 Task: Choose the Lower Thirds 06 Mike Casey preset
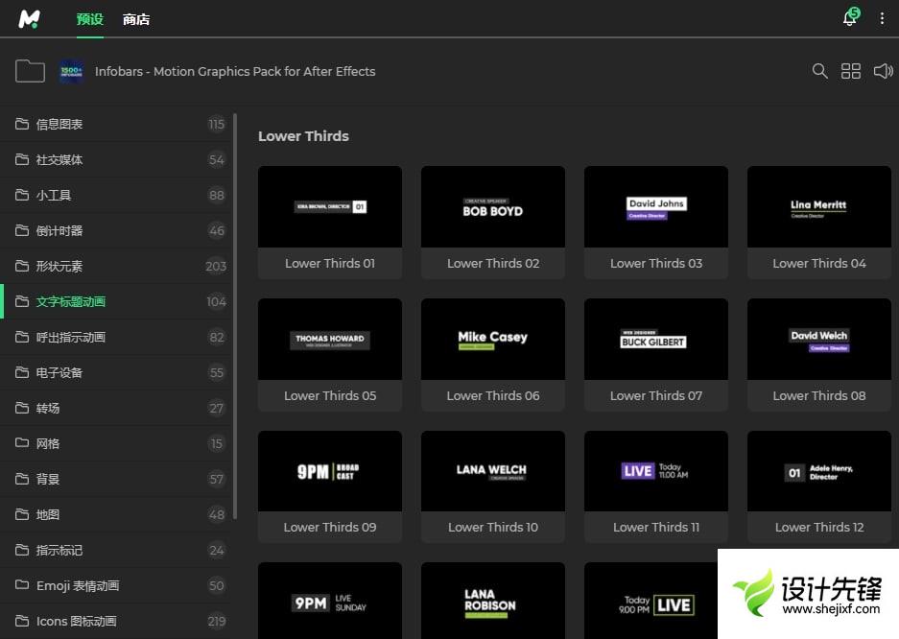(x=493, y=339)
